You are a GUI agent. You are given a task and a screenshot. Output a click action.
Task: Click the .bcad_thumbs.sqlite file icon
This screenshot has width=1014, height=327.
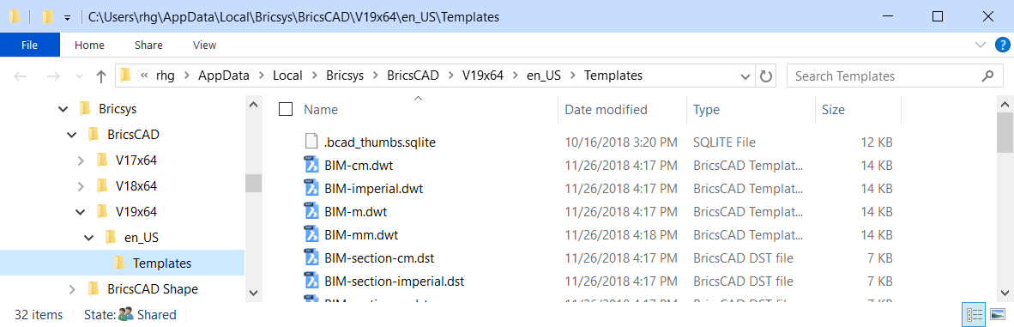click(x=312, y=142)
